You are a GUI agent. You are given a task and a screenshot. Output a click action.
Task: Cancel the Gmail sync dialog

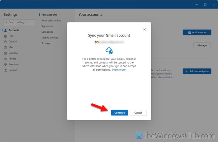138,113
